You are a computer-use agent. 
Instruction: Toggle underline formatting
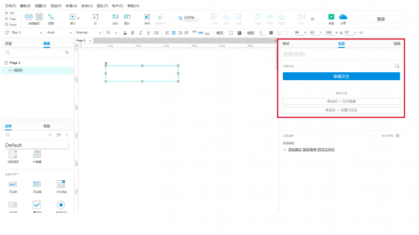[x=148, y=33]
